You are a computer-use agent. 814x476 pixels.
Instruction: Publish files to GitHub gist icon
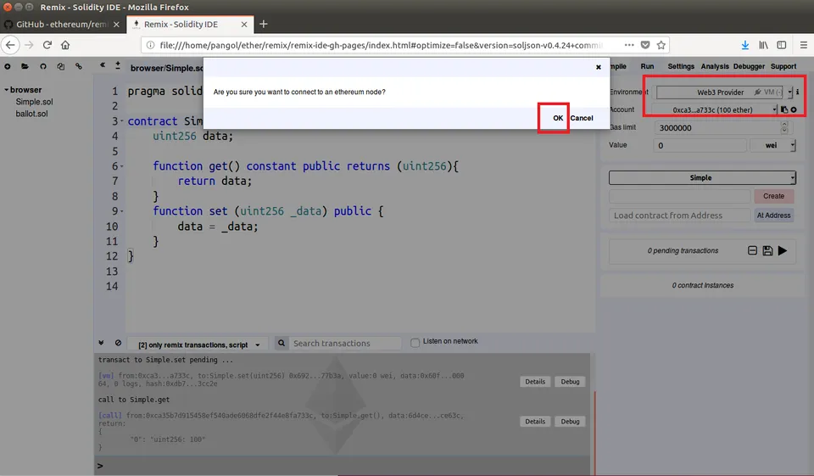43,66
